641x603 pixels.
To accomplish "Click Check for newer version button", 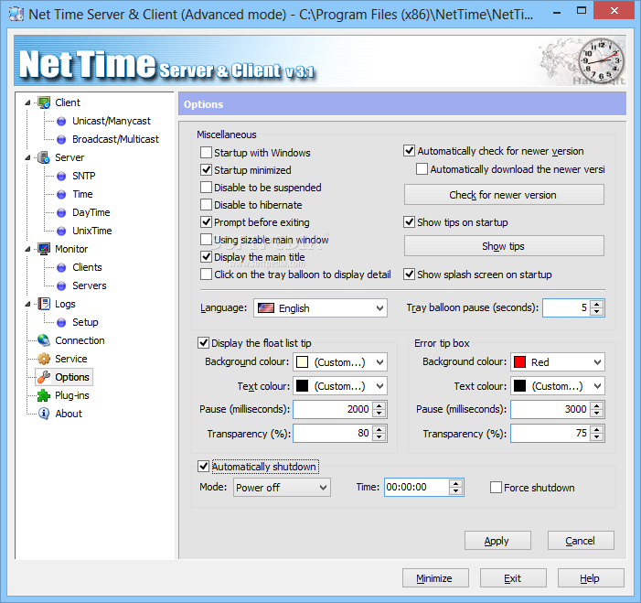I will [504, 195].
